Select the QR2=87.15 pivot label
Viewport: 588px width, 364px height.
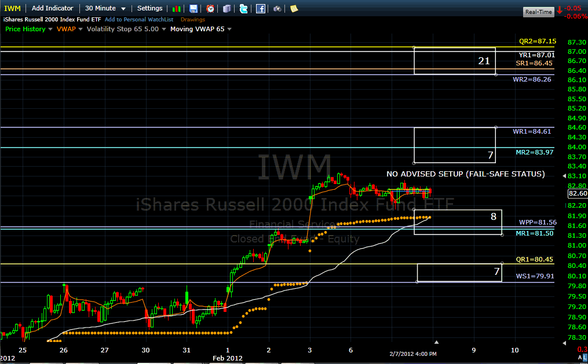pyautogui.click(x=538, y=41)
